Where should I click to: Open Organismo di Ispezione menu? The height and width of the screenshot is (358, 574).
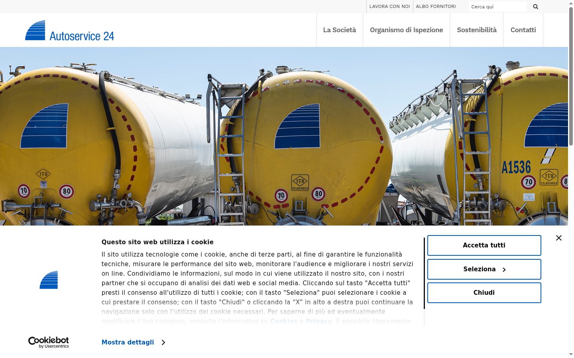[406, 30]
